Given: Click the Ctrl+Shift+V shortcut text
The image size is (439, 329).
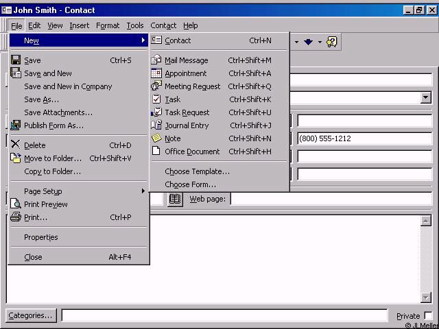Looking at the screenshot, I should [x=110, y=158].
